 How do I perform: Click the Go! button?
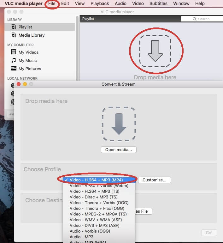(x=209, y=233)
